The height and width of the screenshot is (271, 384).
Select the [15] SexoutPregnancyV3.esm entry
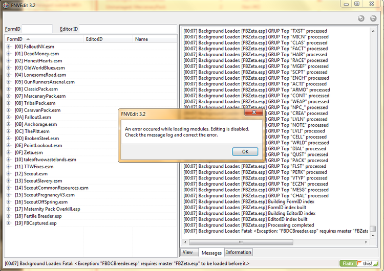45,195
